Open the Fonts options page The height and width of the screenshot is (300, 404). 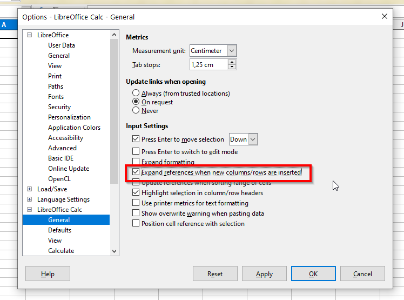[x=56, y=97]
